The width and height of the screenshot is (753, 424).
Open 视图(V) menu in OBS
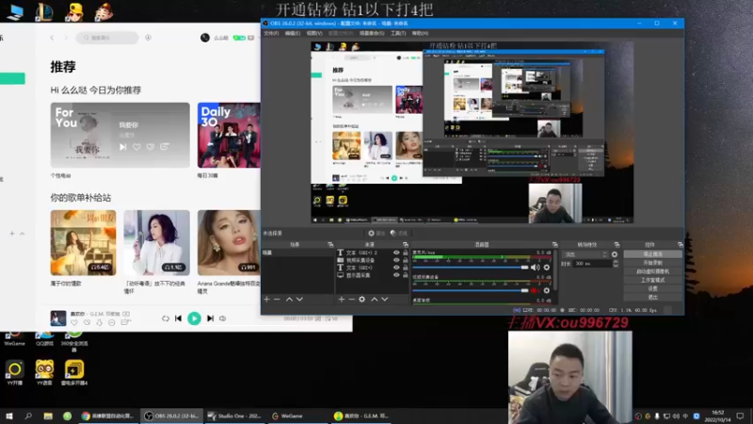click(x=314, y=33)
